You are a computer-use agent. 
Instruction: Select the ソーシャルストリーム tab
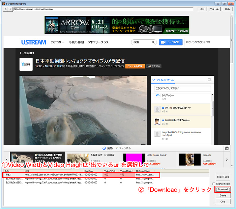point(163,80)
